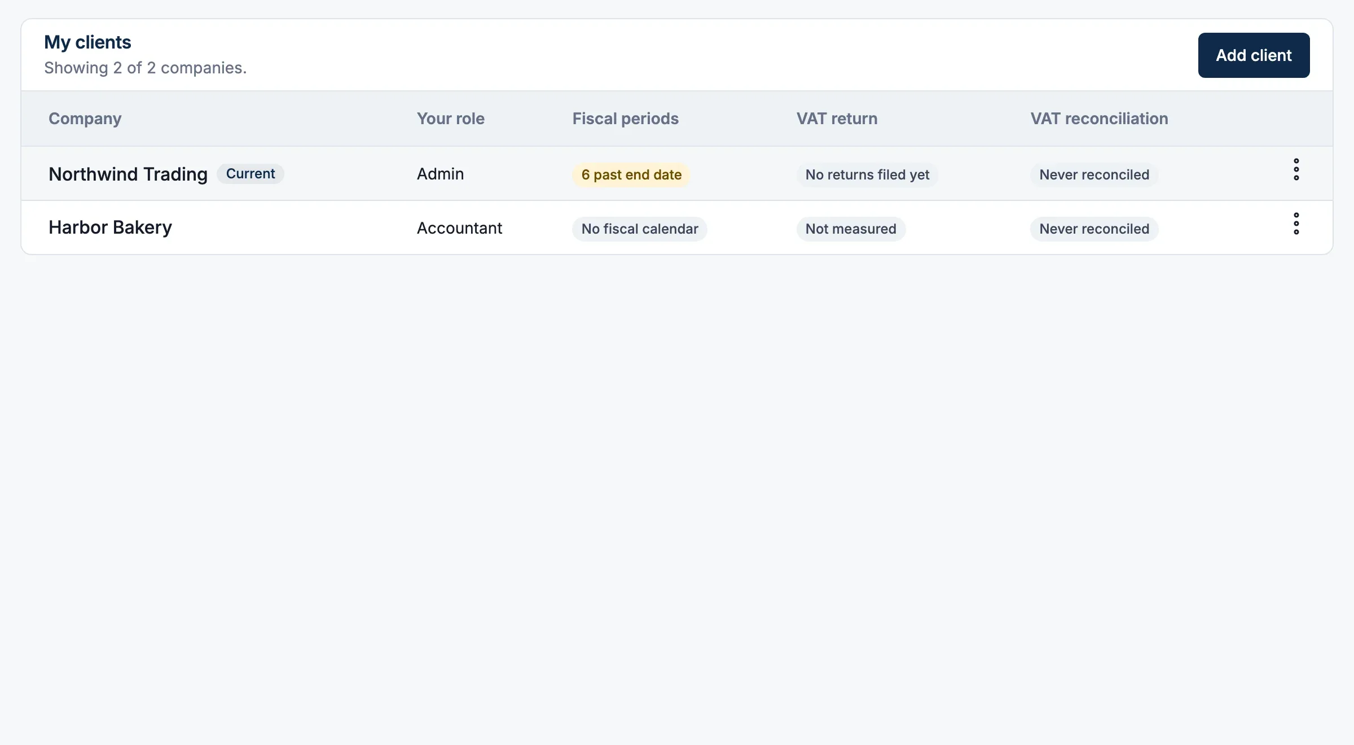This screenshot has height=745, width=1354.
Task: Click the 'Showing 2 of 2 companies.' text
Action: [x=146, y=68]
